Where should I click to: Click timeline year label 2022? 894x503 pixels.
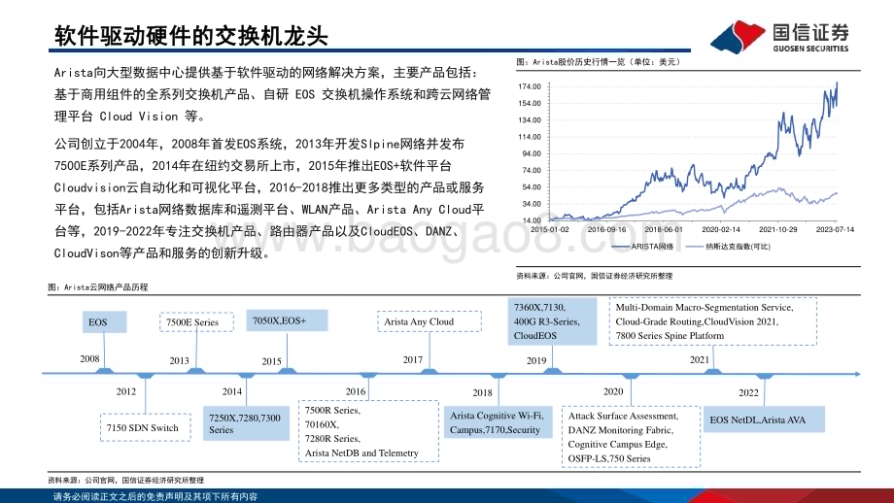[748, 392]
